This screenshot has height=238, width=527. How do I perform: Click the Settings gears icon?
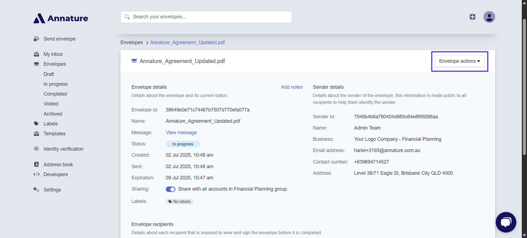(x=36, y=190)
